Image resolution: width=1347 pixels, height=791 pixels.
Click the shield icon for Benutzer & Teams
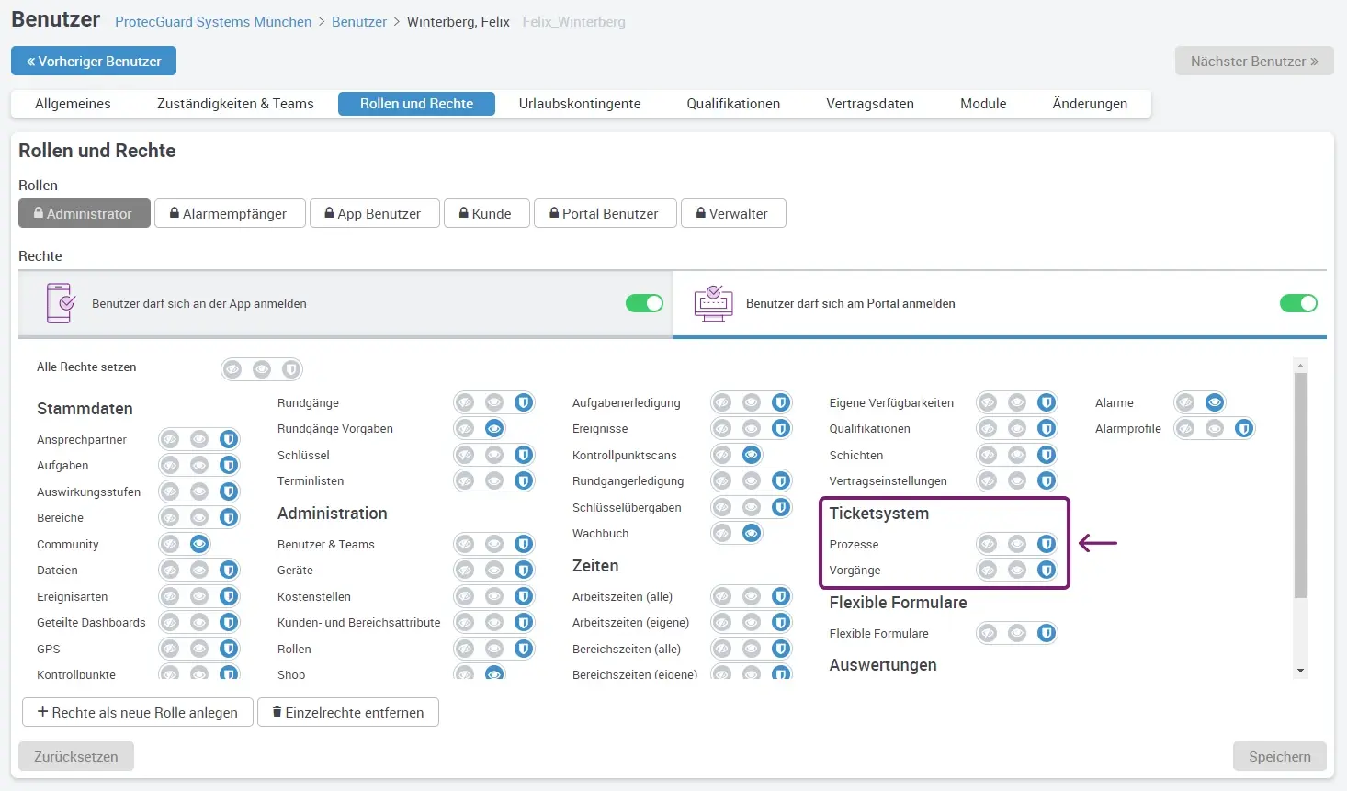click(x=524, y=545)
